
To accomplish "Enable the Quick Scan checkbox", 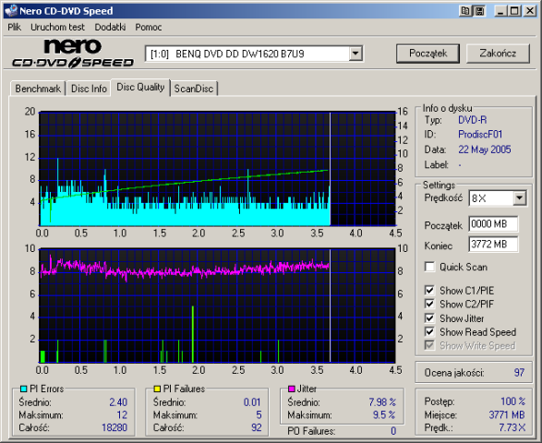I will click(429, 267).
